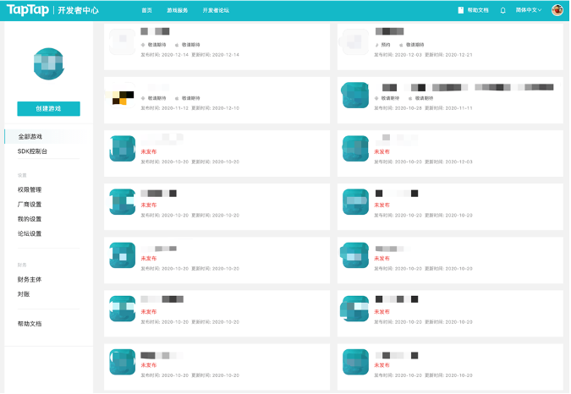Open 对账 in the sidebar
571x394 pixels.
[x=24, y=293]
